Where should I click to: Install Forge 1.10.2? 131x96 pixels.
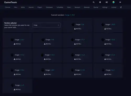tap(17, 74)
